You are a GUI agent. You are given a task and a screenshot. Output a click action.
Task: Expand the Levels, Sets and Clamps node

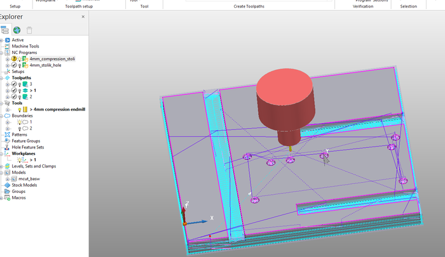click(1, 166)
